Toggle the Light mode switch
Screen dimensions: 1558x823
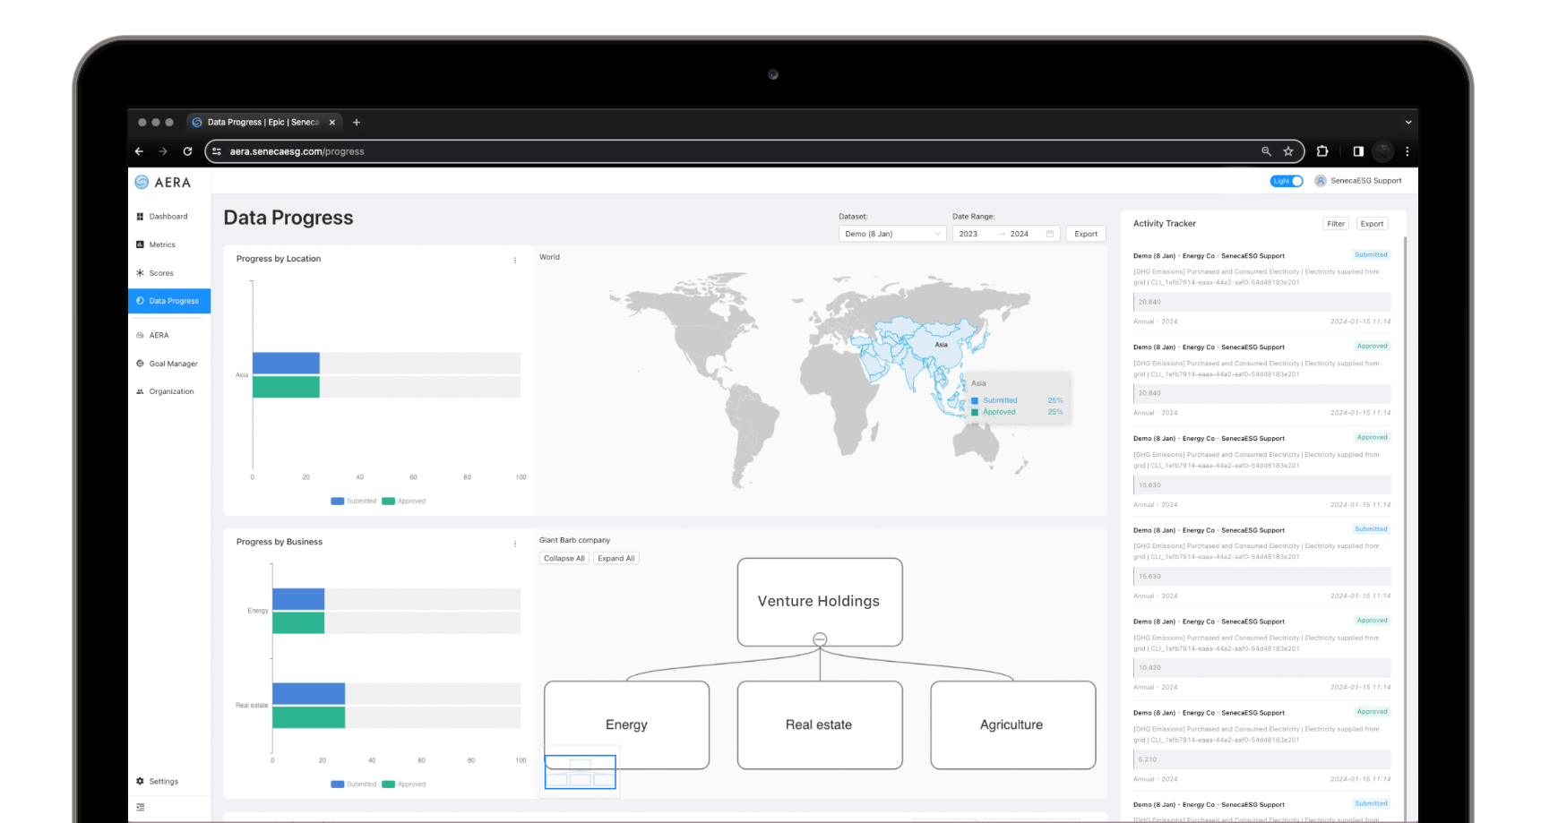1287,180
